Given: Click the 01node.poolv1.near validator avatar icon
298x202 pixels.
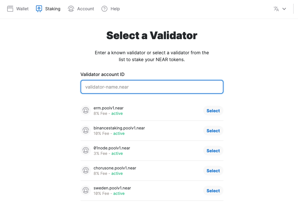Looking at the screenshot, I should point(86,151).
